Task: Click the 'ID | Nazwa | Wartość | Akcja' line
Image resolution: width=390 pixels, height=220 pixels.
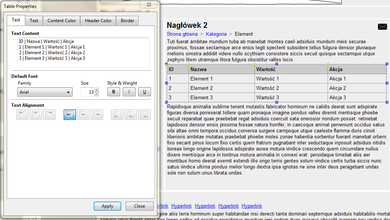Action: tap(46, 41)
